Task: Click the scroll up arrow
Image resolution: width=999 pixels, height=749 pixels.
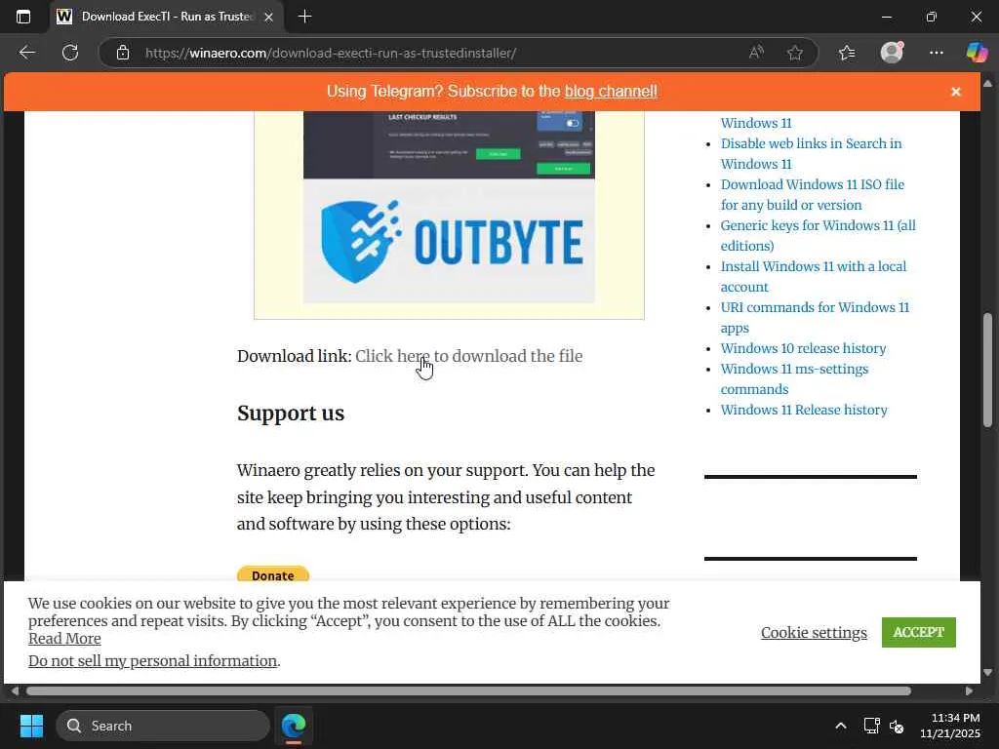Action: coord(987,84)
